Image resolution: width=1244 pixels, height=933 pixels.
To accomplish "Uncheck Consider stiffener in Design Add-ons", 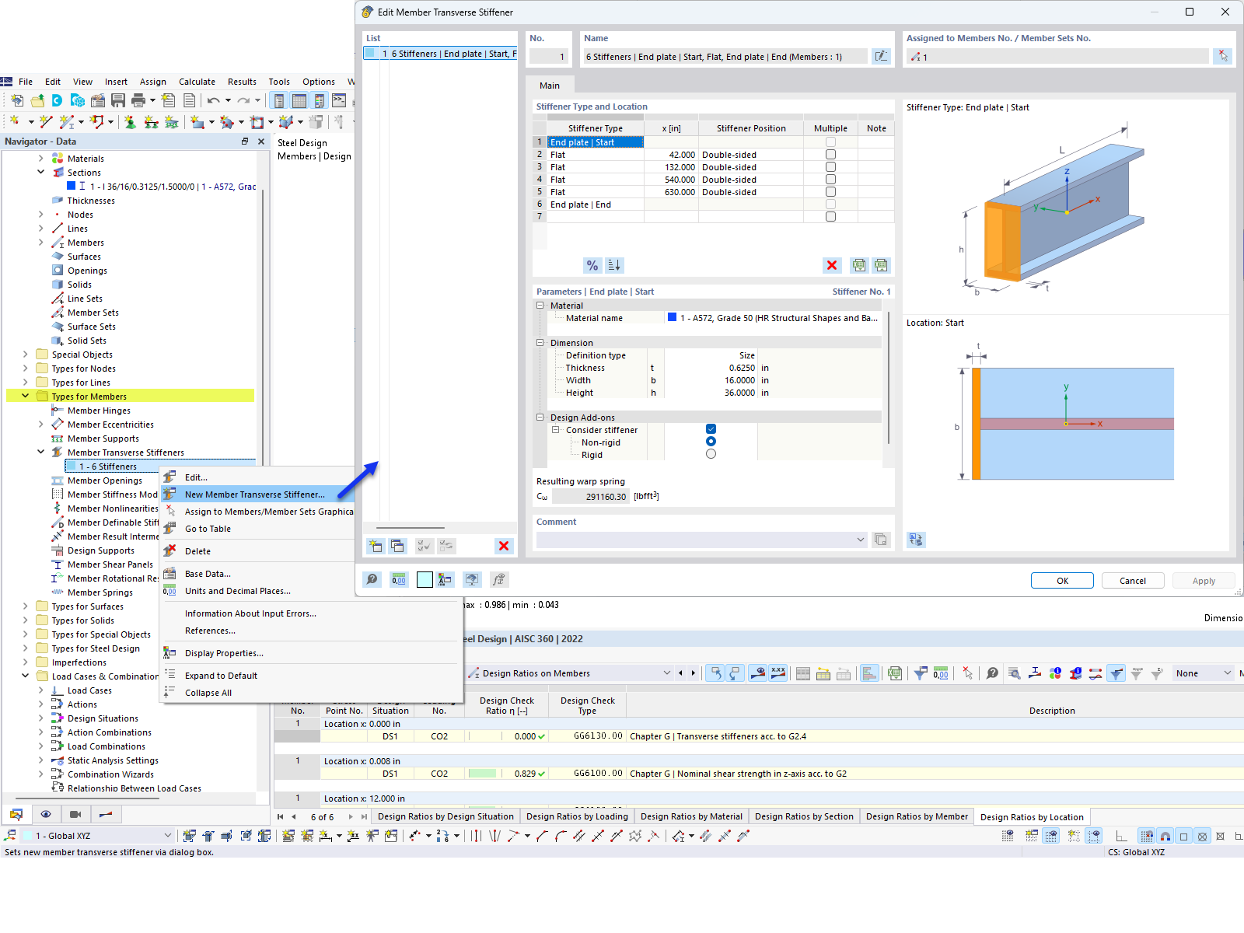I will click(710, 428).
